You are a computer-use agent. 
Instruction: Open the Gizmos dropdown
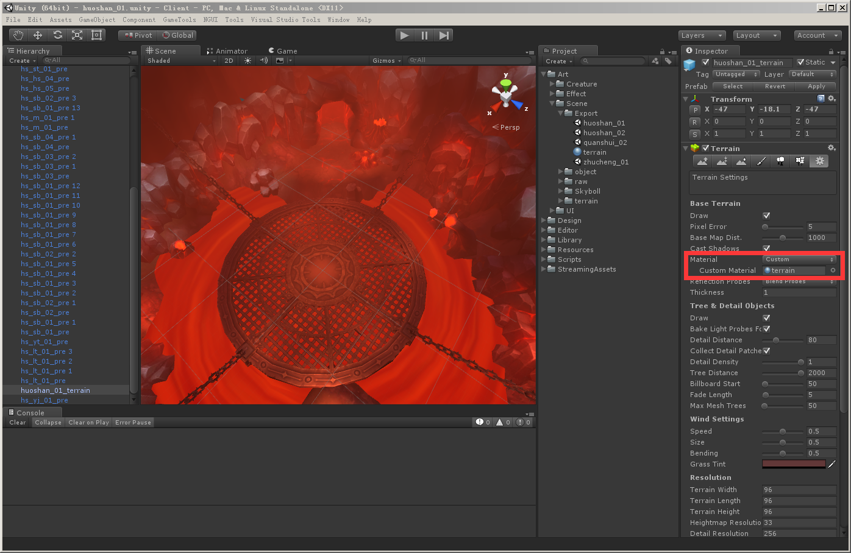point(386,61)
